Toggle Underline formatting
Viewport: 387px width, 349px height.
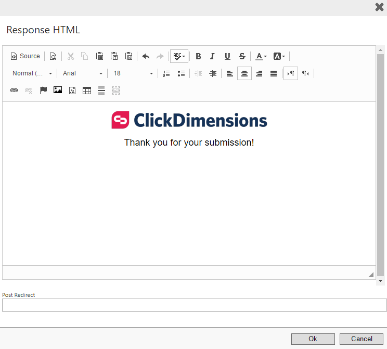(x=227, y=56)
